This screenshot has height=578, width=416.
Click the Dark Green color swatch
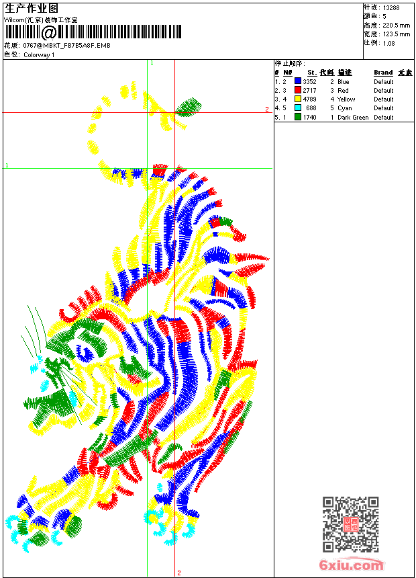pos(298,117)
